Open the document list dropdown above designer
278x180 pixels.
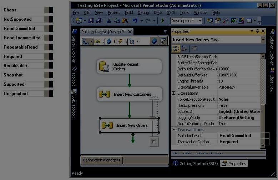(x=165, y=31)
